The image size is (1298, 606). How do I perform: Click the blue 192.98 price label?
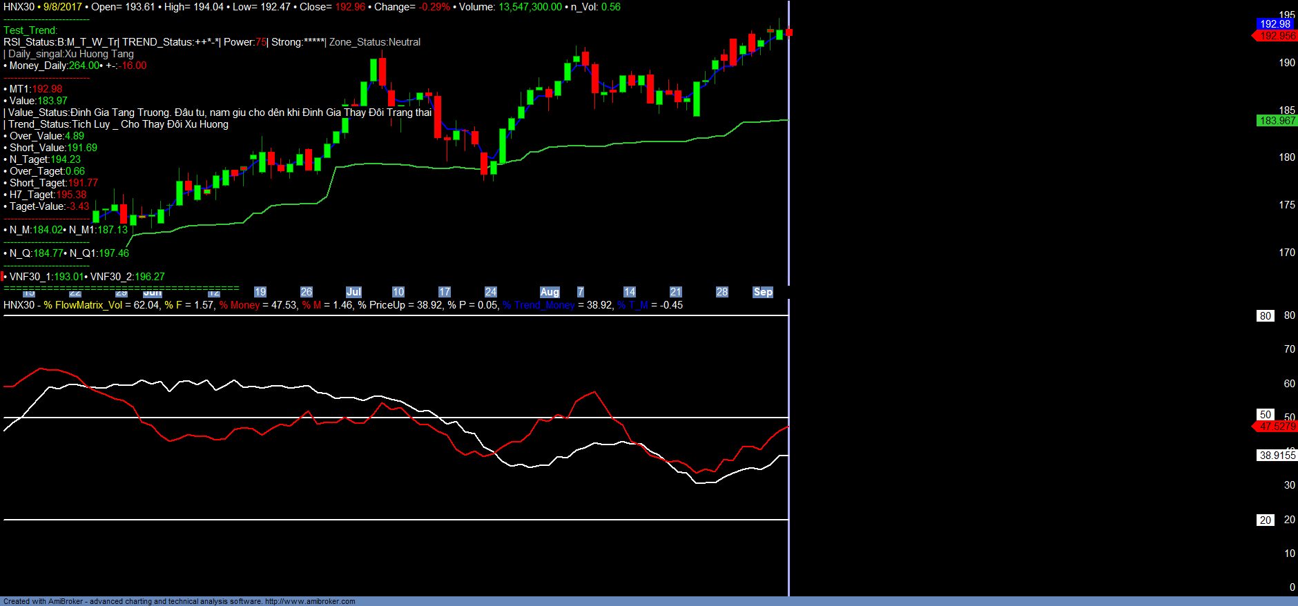(x=1275, y=24)
